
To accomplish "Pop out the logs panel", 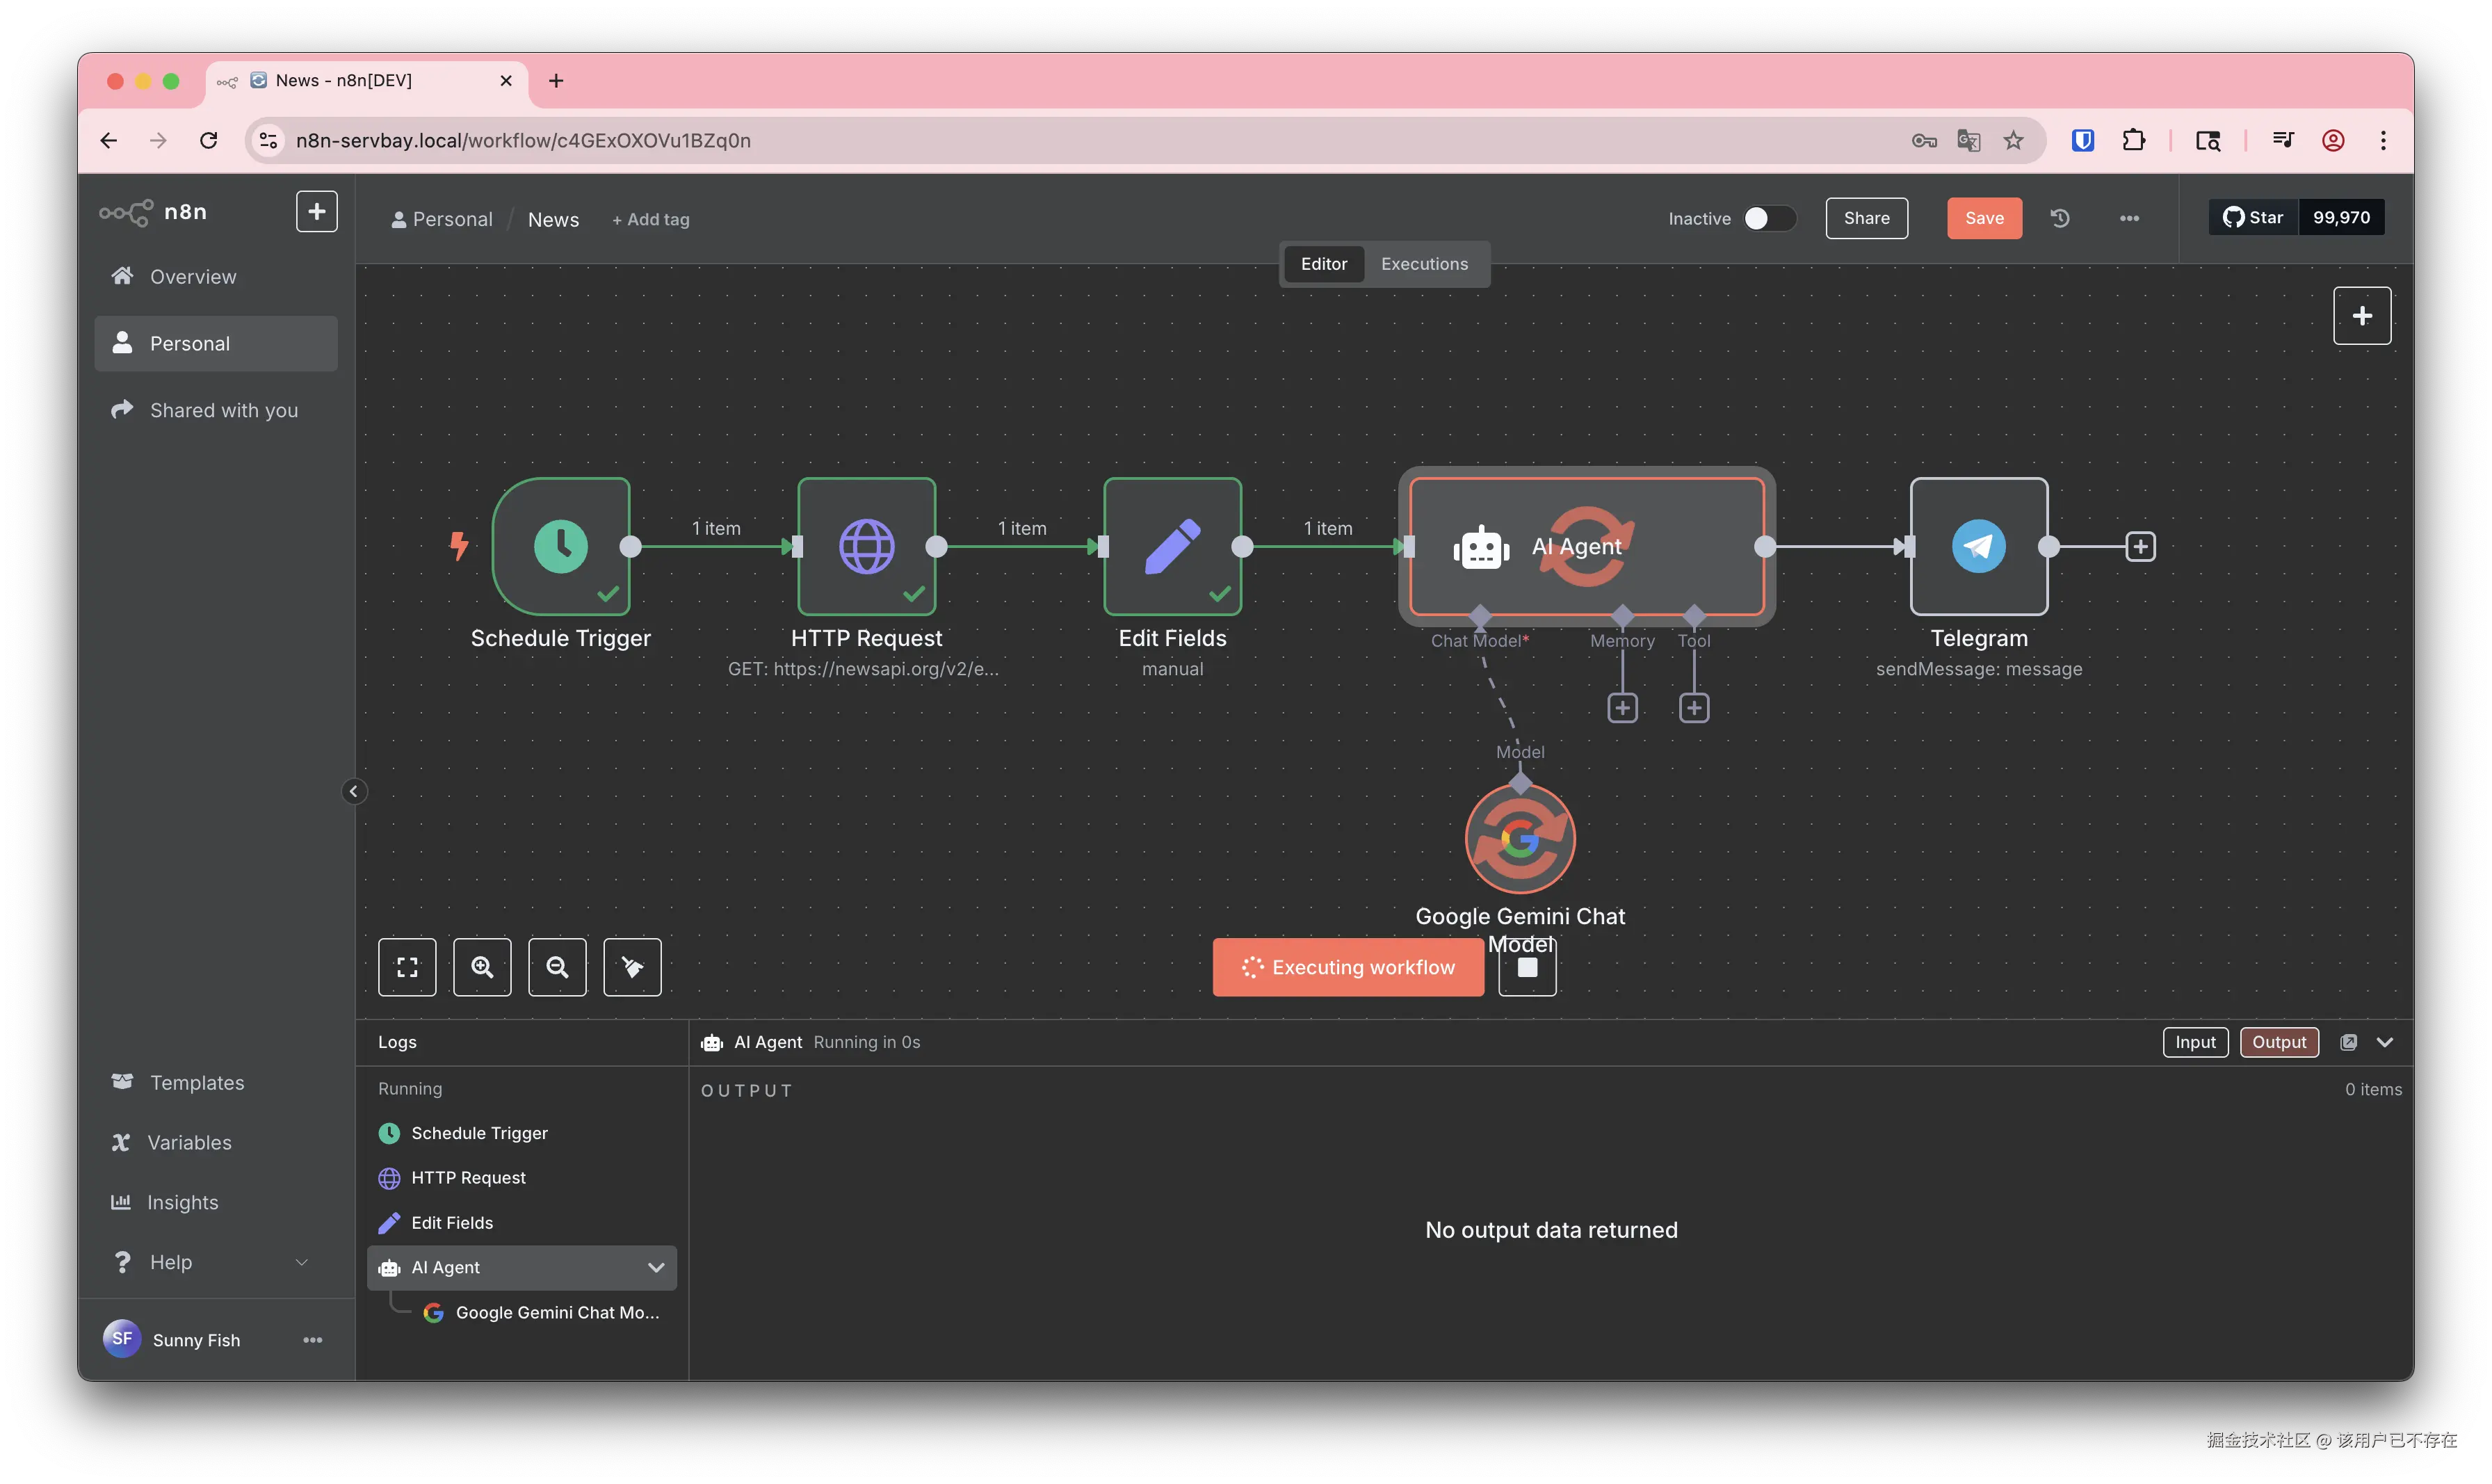I will click(2348, 1042).
